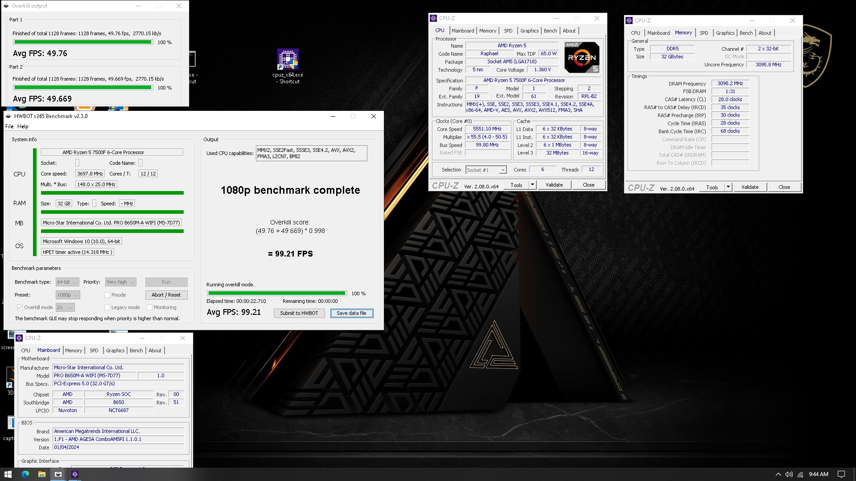Click the AMD Ryzen 5 logo in CPU-Z
The image size is (856, 481).
click(x=582, y=57)
